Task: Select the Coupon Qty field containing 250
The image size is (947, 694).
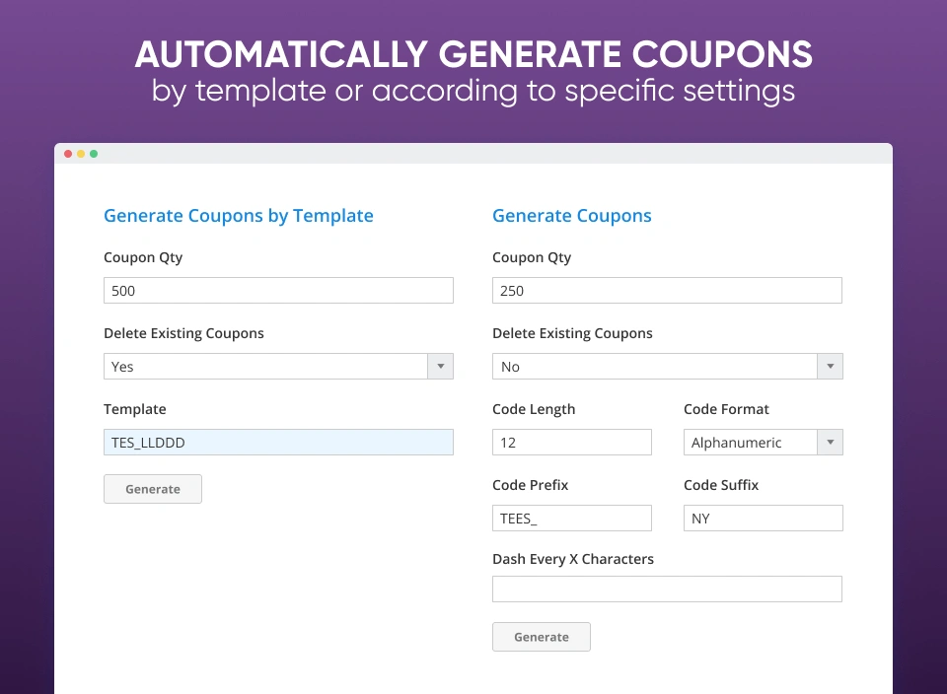Action: coord(667,290)
